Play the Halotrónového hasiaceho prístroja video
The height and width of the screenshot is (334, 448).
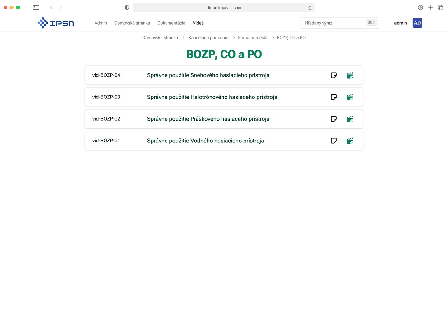pos(350,97)
